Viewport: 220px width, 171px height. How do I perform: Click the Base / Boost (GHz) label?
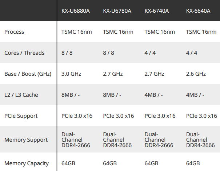tap(28, 74)
